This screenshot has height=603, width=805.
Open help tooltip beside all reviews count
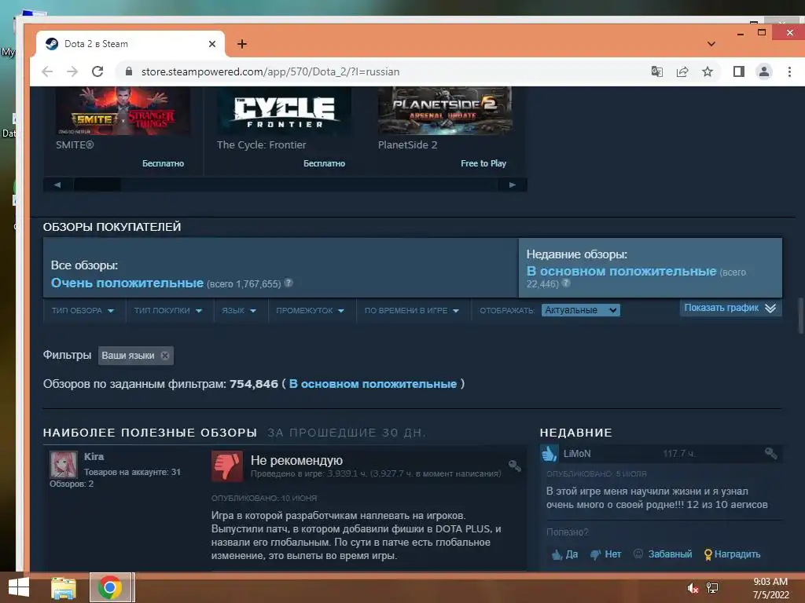coord(289,283)
